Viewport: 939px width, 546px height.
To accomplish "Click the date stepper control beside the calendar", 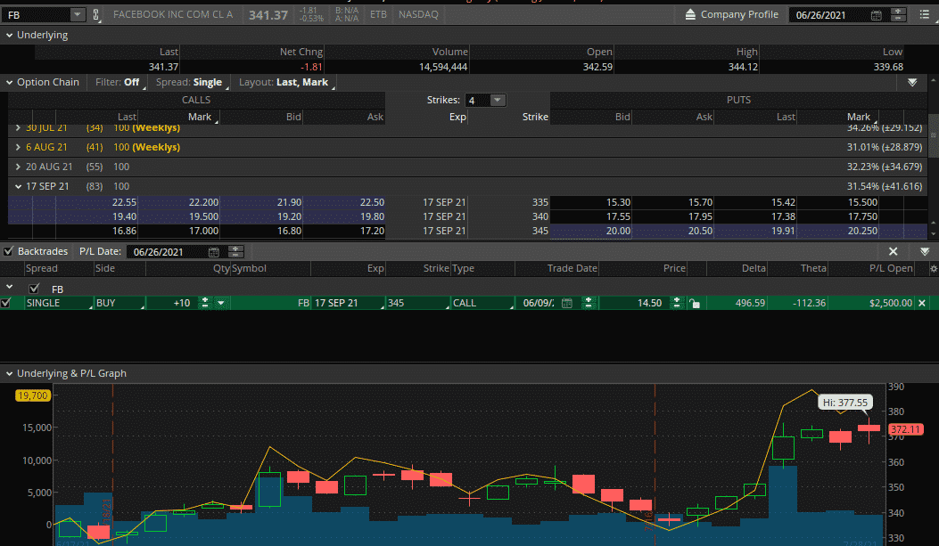I will pos(898,14).
